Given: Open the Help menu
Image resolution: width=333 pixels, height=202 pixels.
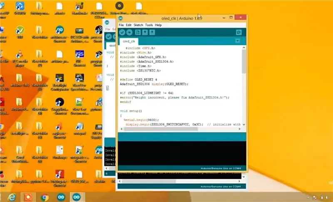Looking at the screenshot, I should tap(158, 25).
